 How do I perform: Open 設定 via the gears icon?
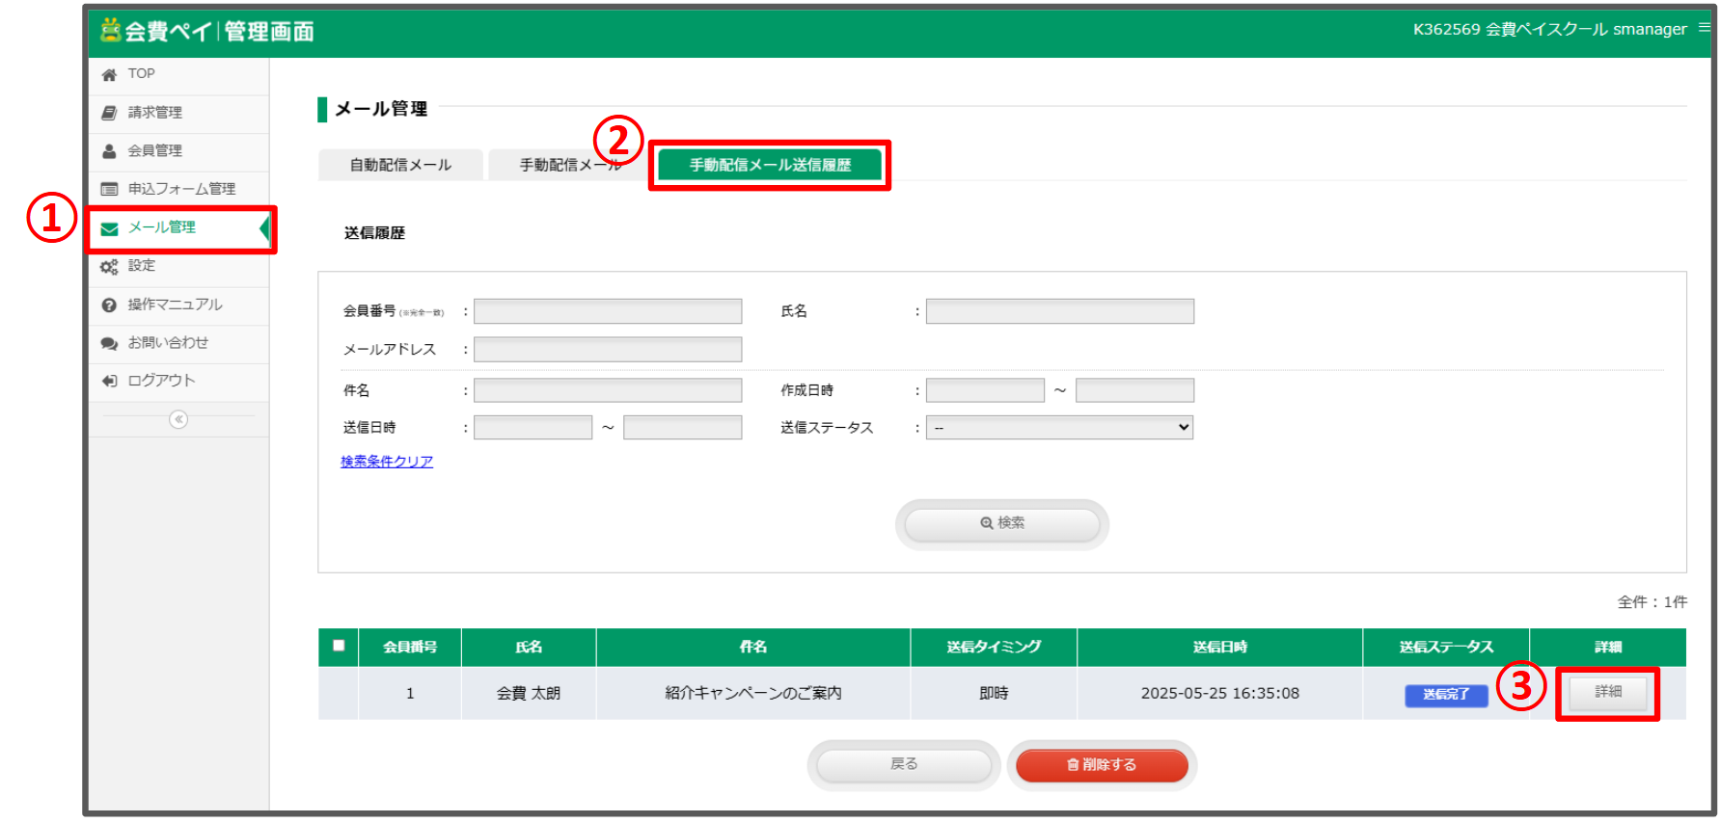pos(109,267)
